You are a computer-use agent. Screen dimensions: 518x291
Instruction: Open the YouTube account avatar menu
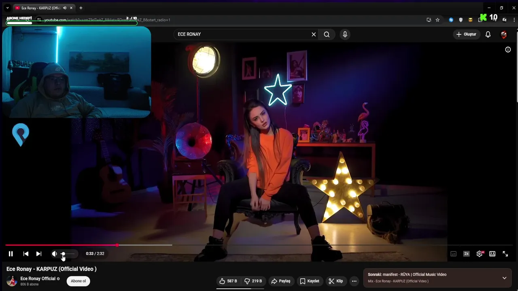(504, 35)
